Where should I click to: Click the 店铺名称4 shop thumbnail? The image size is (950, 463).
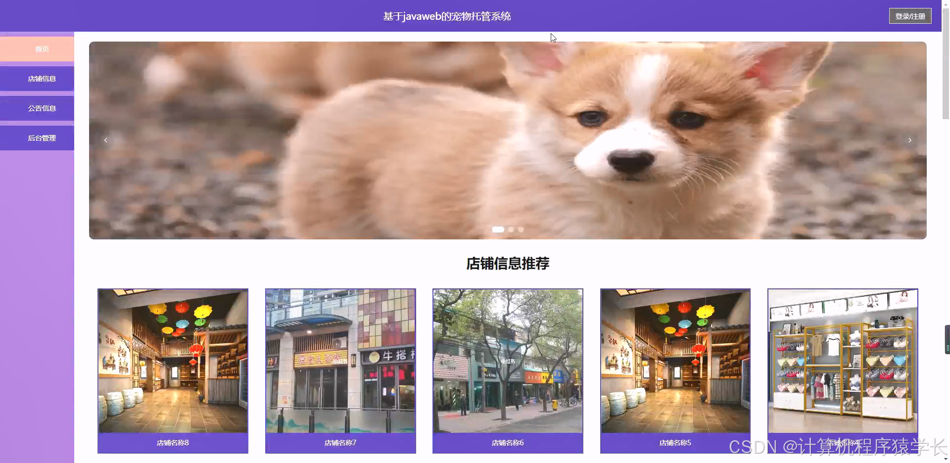coord(842,361)
